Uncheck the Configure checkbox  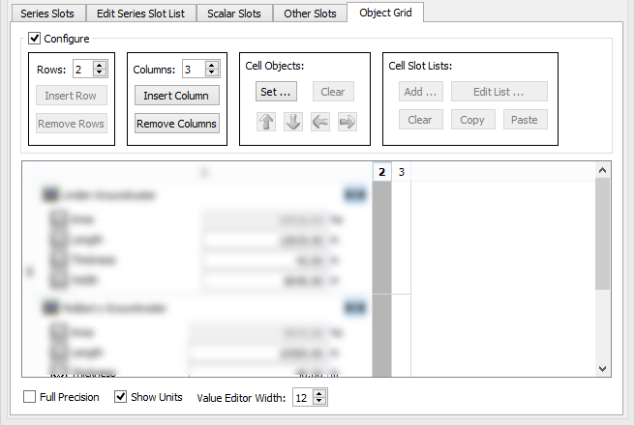35,39
